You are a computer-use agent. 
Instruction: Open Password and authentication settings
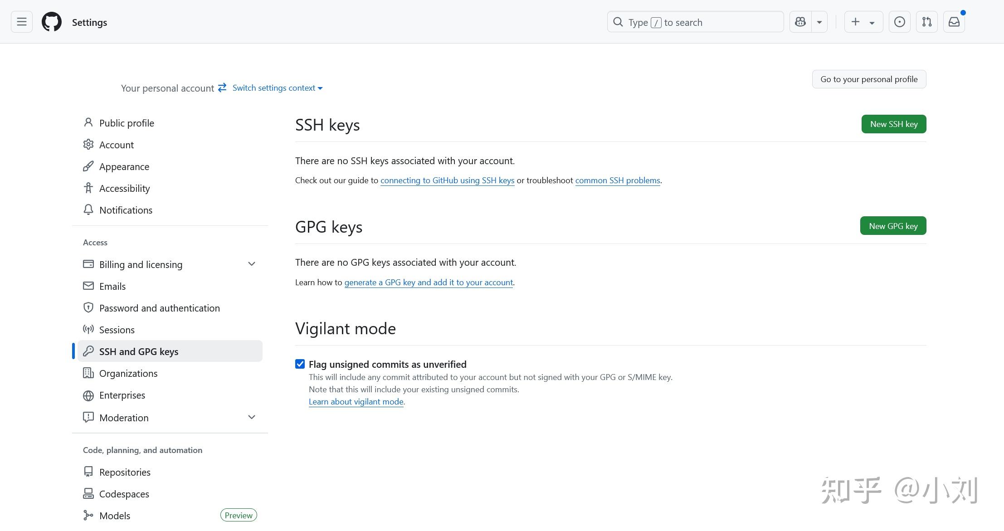[x=159, y=307]
